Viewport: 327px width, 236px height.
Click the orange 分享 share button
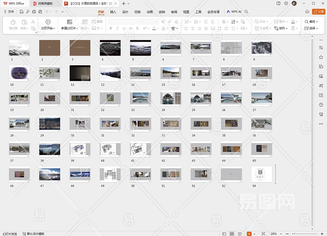318,12
